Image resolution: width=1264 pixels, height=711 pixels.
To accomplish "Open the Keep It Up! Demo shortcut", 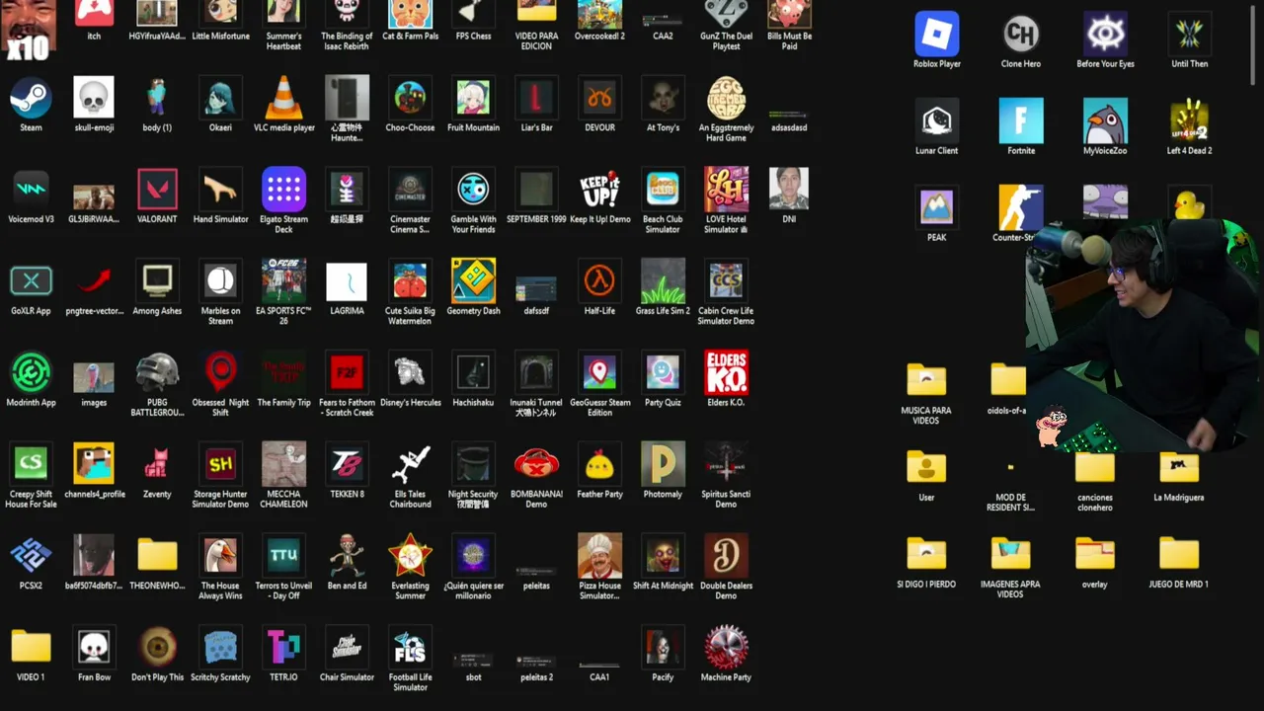I will pos(599,190).
